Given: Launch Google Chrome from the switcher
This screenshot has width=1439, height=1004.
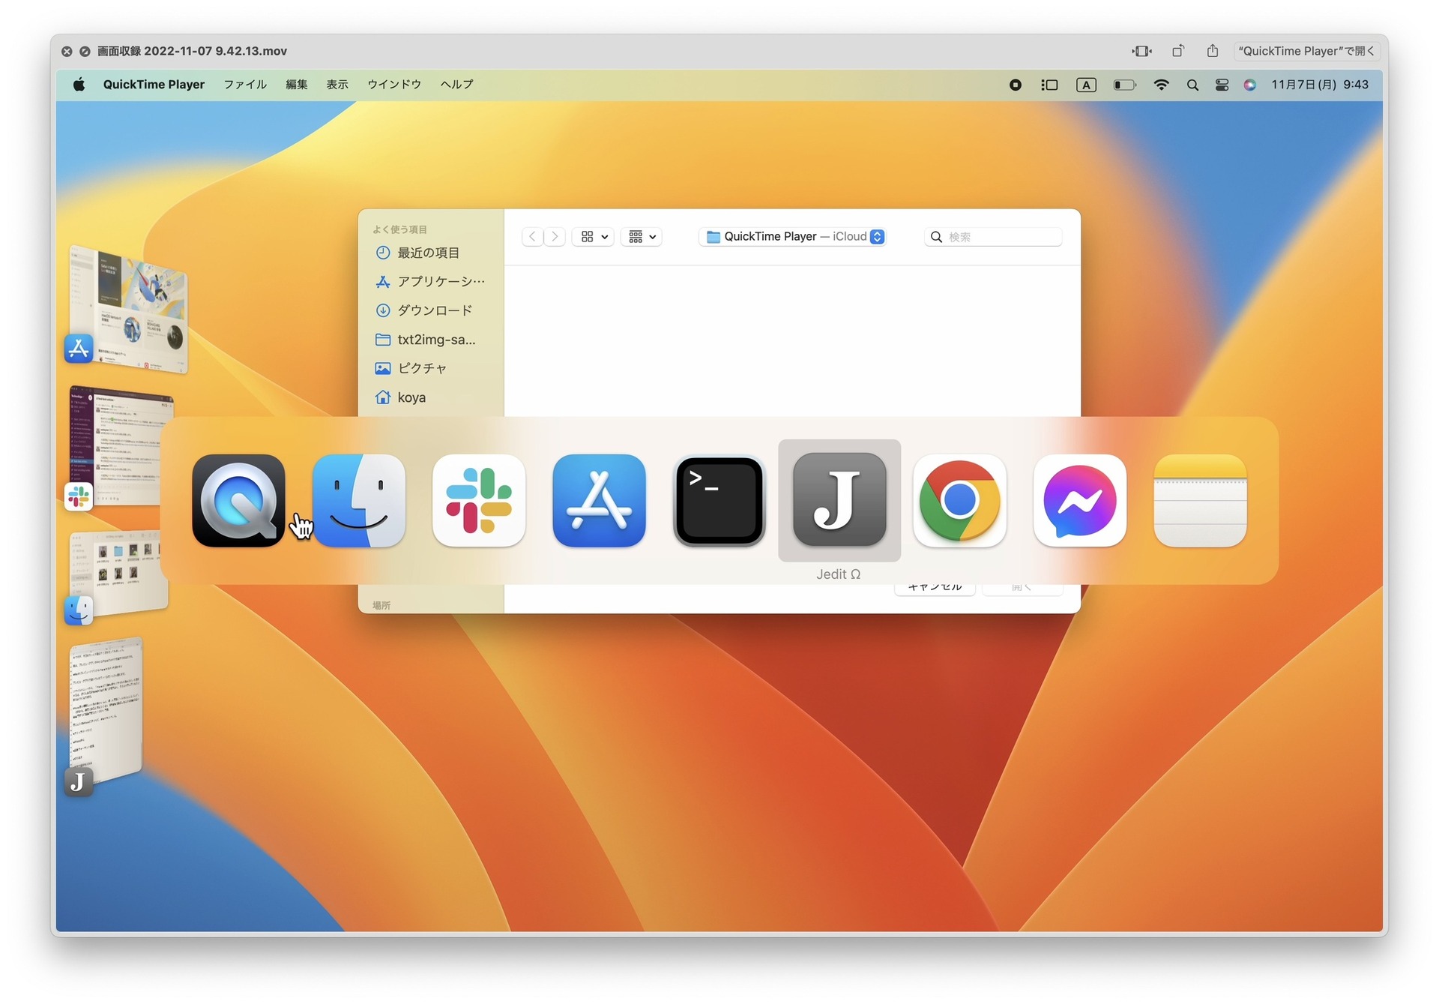Looking at the screenshot, I should point(959,501).
